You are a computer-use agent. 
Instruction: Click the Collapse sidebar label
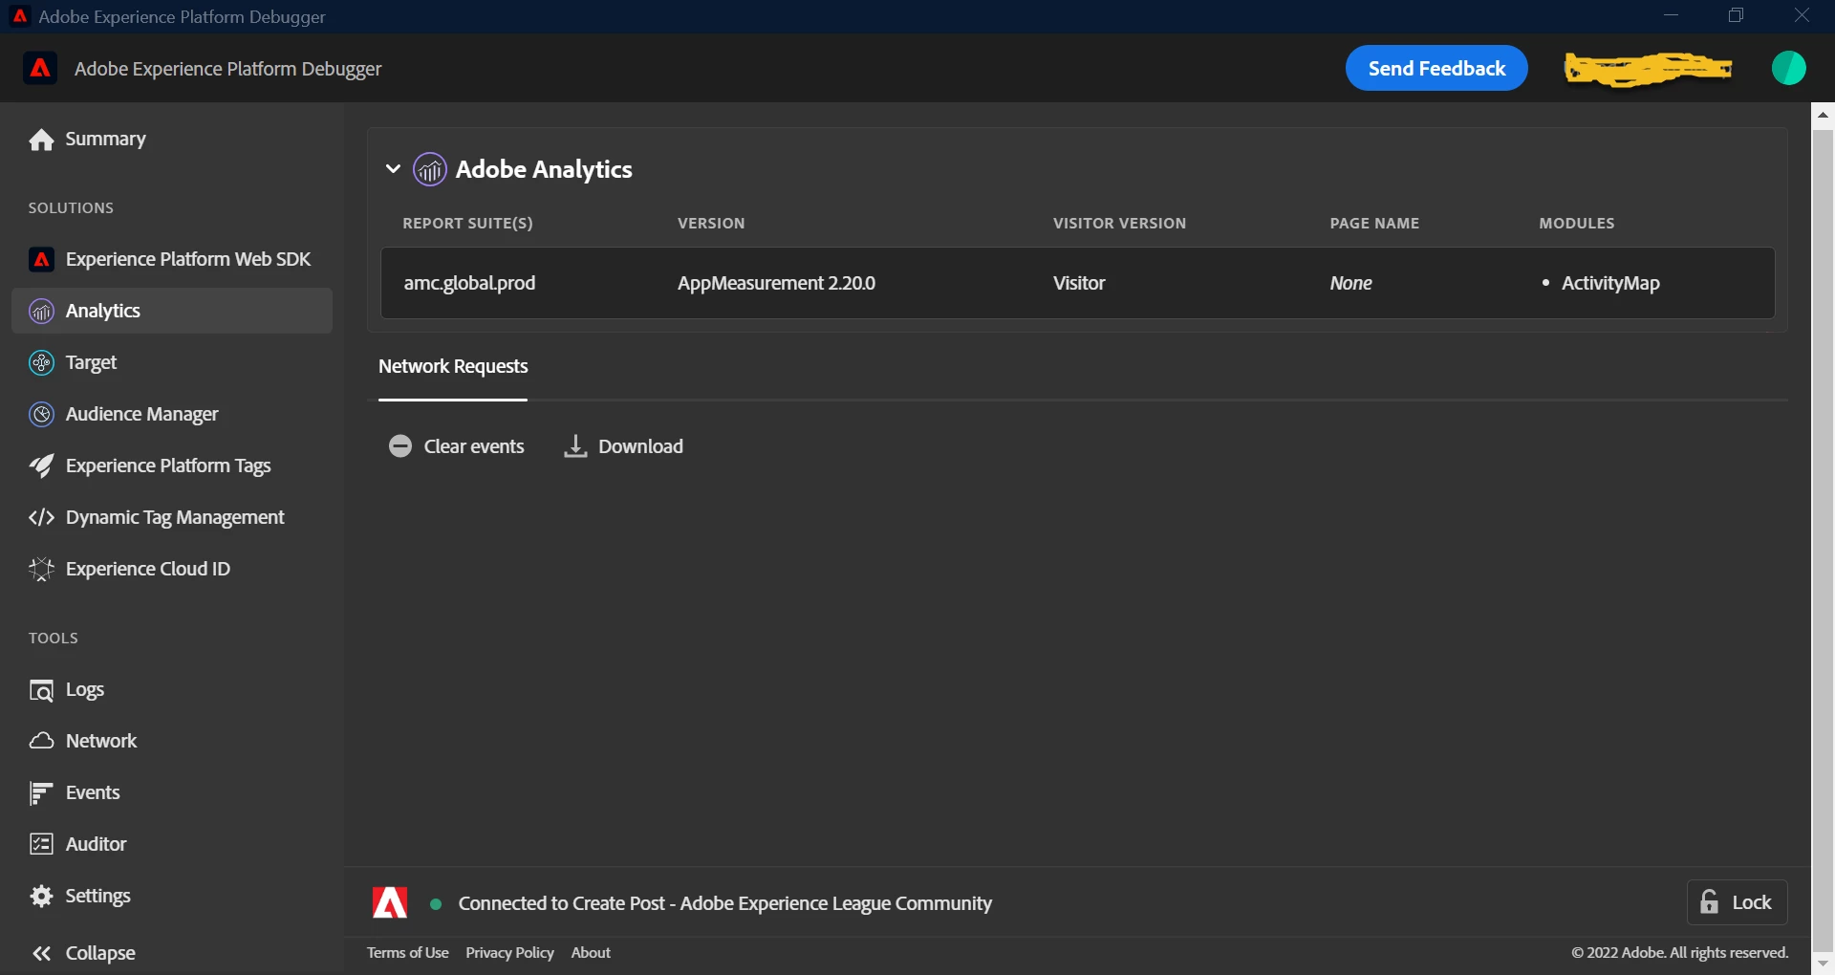coord(100,953)
